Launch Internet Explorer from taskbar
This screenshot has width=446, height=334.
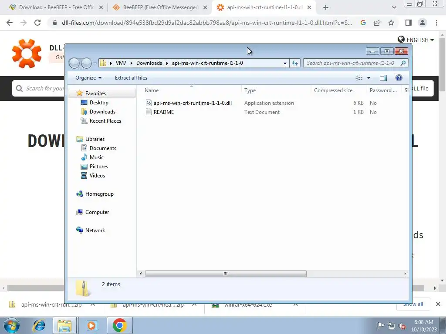pos(39,325)
